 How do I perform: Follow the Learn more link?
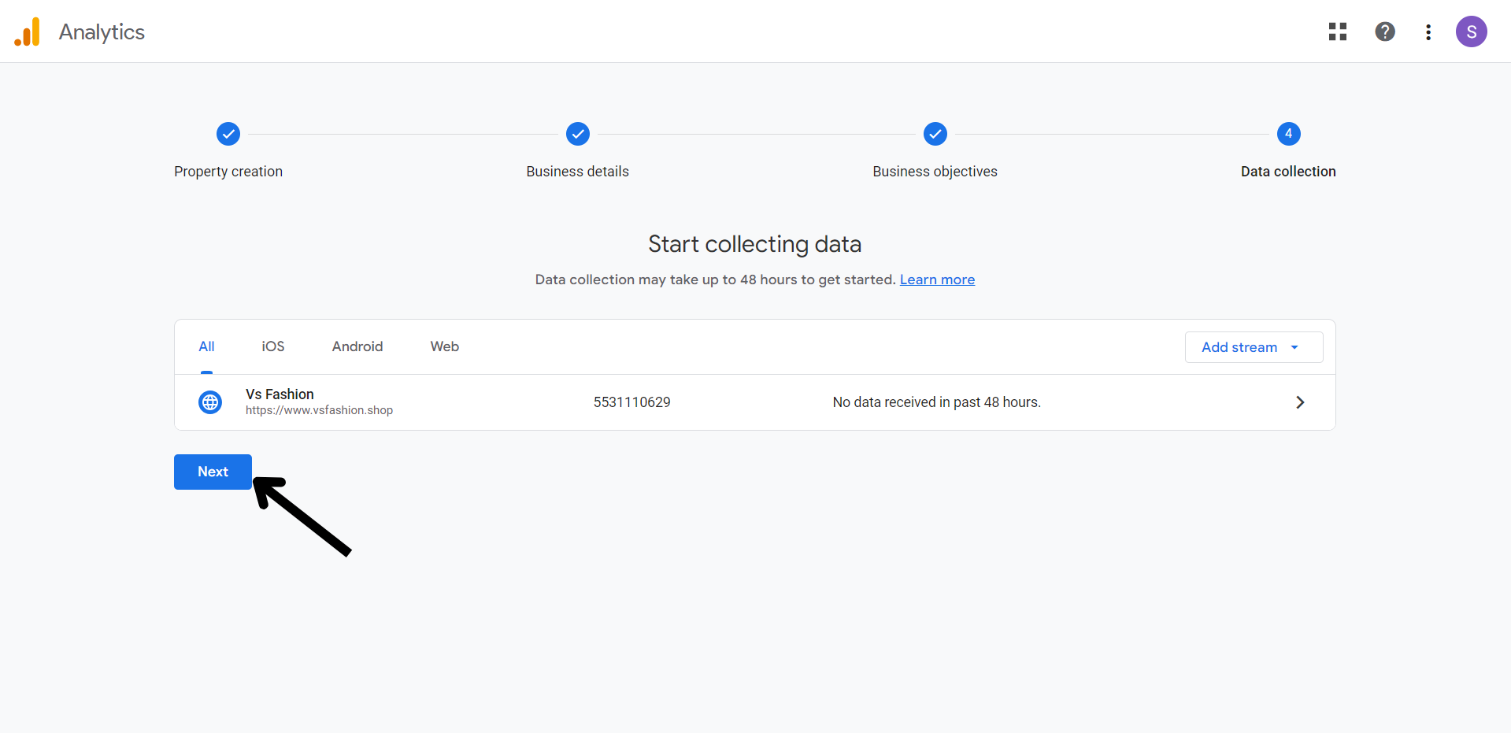(x=937, y=280)
